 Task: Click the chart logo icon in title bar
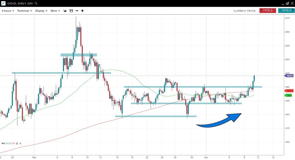[x=3, y=3]
